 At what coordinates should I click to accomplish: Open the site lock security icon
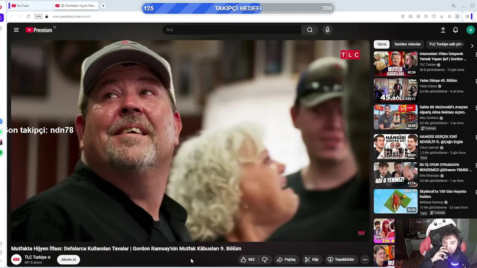tap(47, 16)
